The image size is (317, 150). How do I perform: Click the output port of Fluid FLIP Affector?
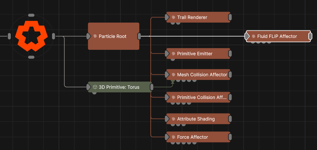[310, 36]
